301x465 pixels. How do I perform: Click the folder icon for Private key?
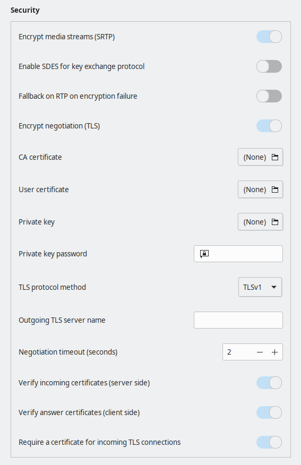coord(275,222)
